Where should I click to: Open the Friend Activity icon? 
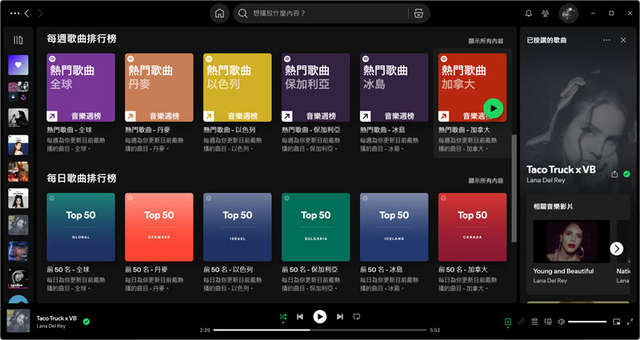(x=546, y=14)
